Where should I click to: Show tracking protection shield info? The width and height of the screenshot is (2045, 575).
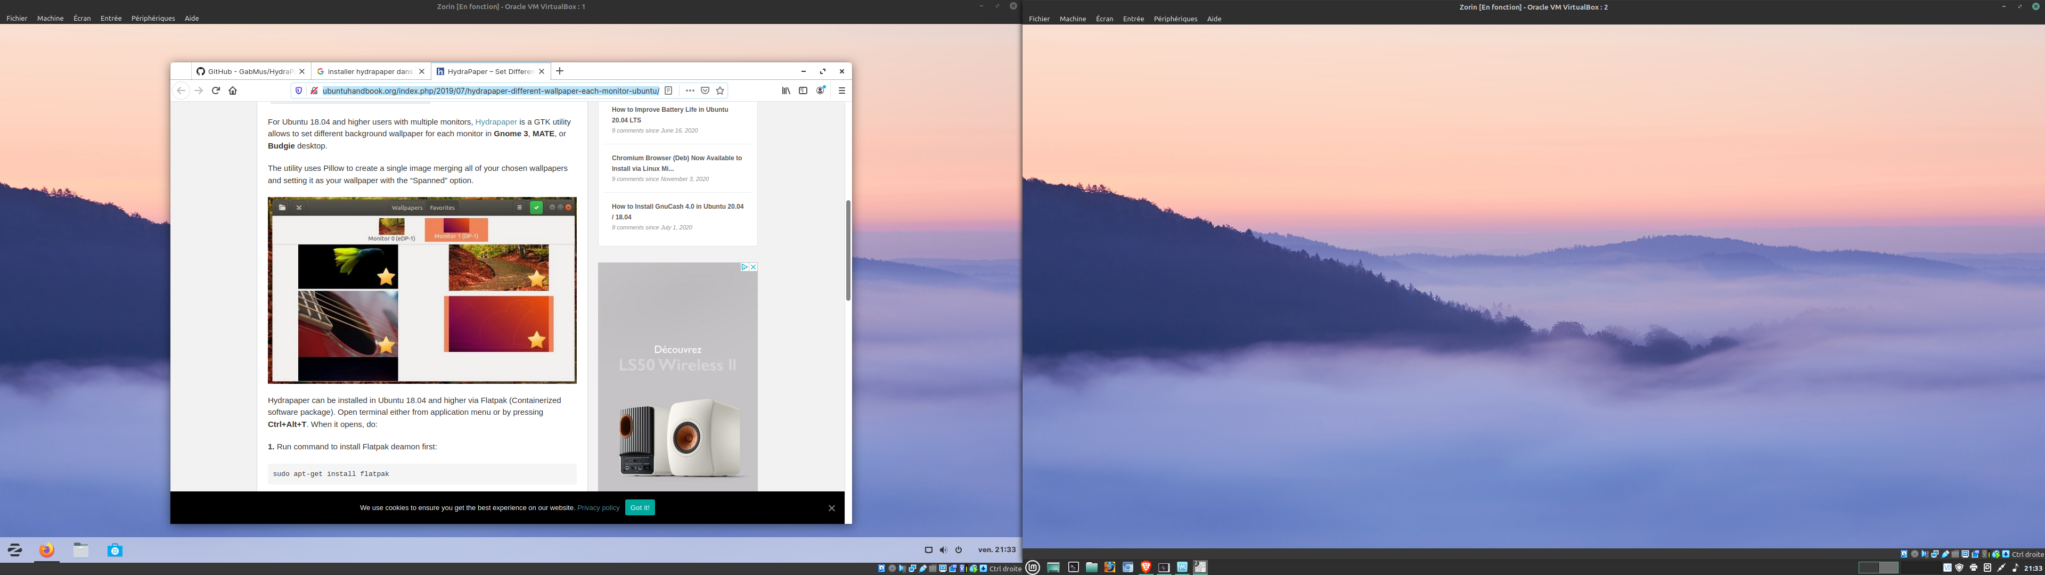[x=298, y=91]
